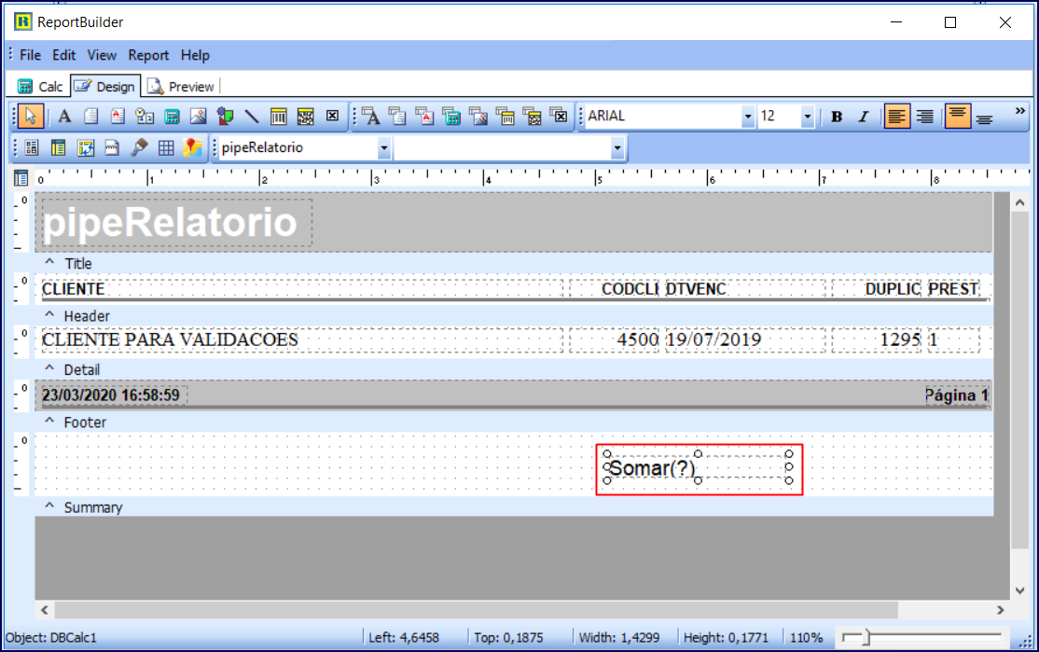
Task: Select the Variable calculator component tool
Action: [x=172, y=117]
